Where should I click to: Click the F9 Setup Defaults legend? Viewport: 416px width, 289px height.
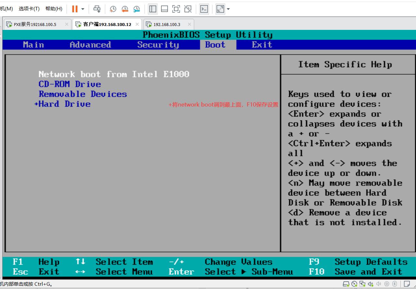[x=358, y=262]
